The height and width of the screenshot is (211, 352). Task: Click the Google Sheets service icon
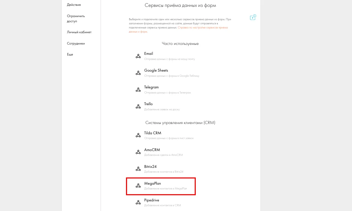click(x=138, y=73)
